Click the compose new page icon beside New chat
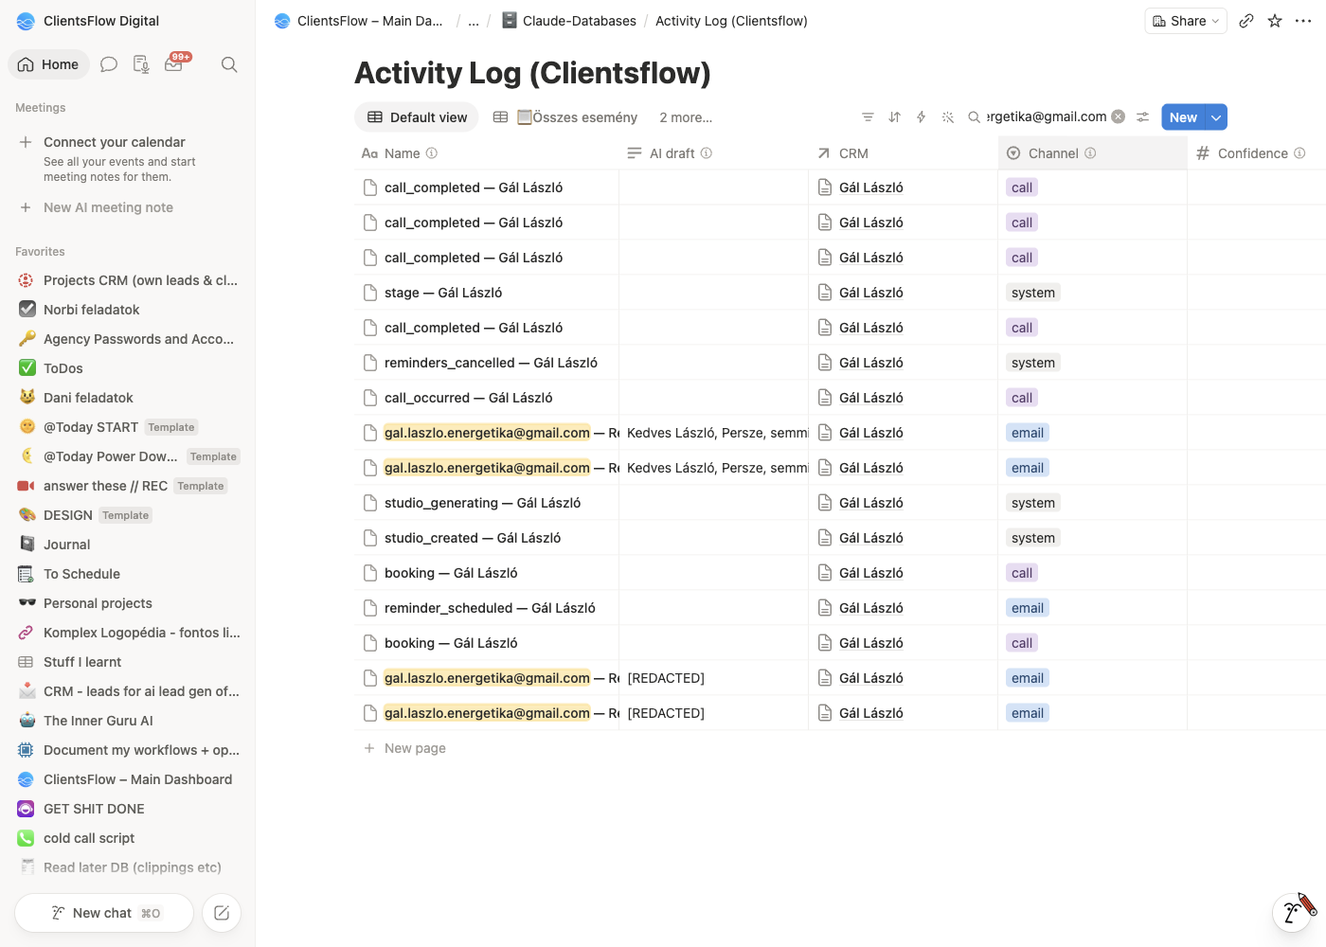Screen dimensions: 1326x947 pyautogui.click(x=222, y=913)
